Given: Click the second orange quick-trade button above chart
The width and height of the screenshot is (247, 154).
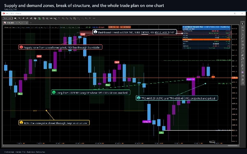Looking at the screenshot, I should pyautogui.click(x=126, y=27).
